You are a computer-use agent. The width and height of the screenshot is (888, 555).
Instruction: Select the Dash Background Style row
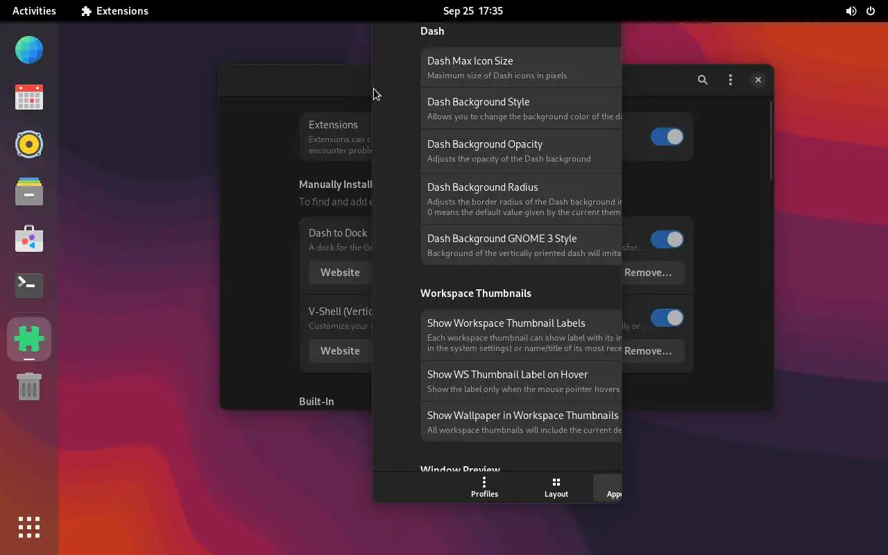point(521,108)
